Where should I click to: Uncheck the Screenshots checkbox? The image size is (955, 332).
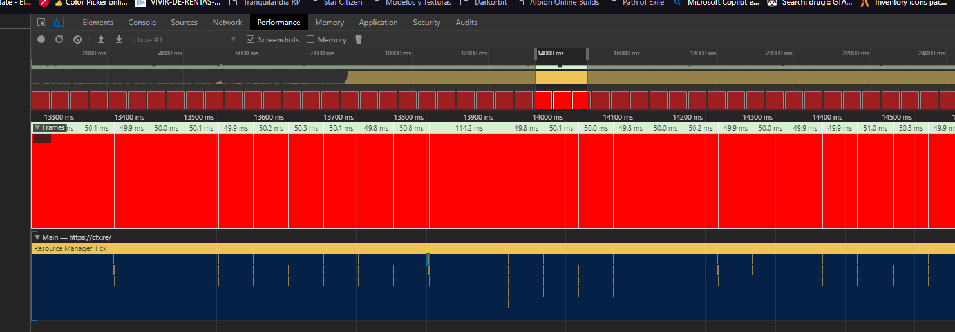click(x=251, y=40)
